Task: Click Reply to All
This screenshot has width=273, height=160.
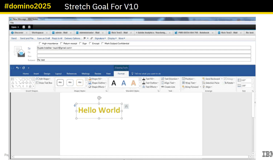Action: point(57,38)
